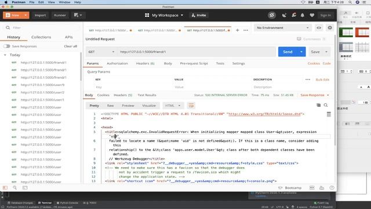Open params table ellipsis options

pos(308,80)
